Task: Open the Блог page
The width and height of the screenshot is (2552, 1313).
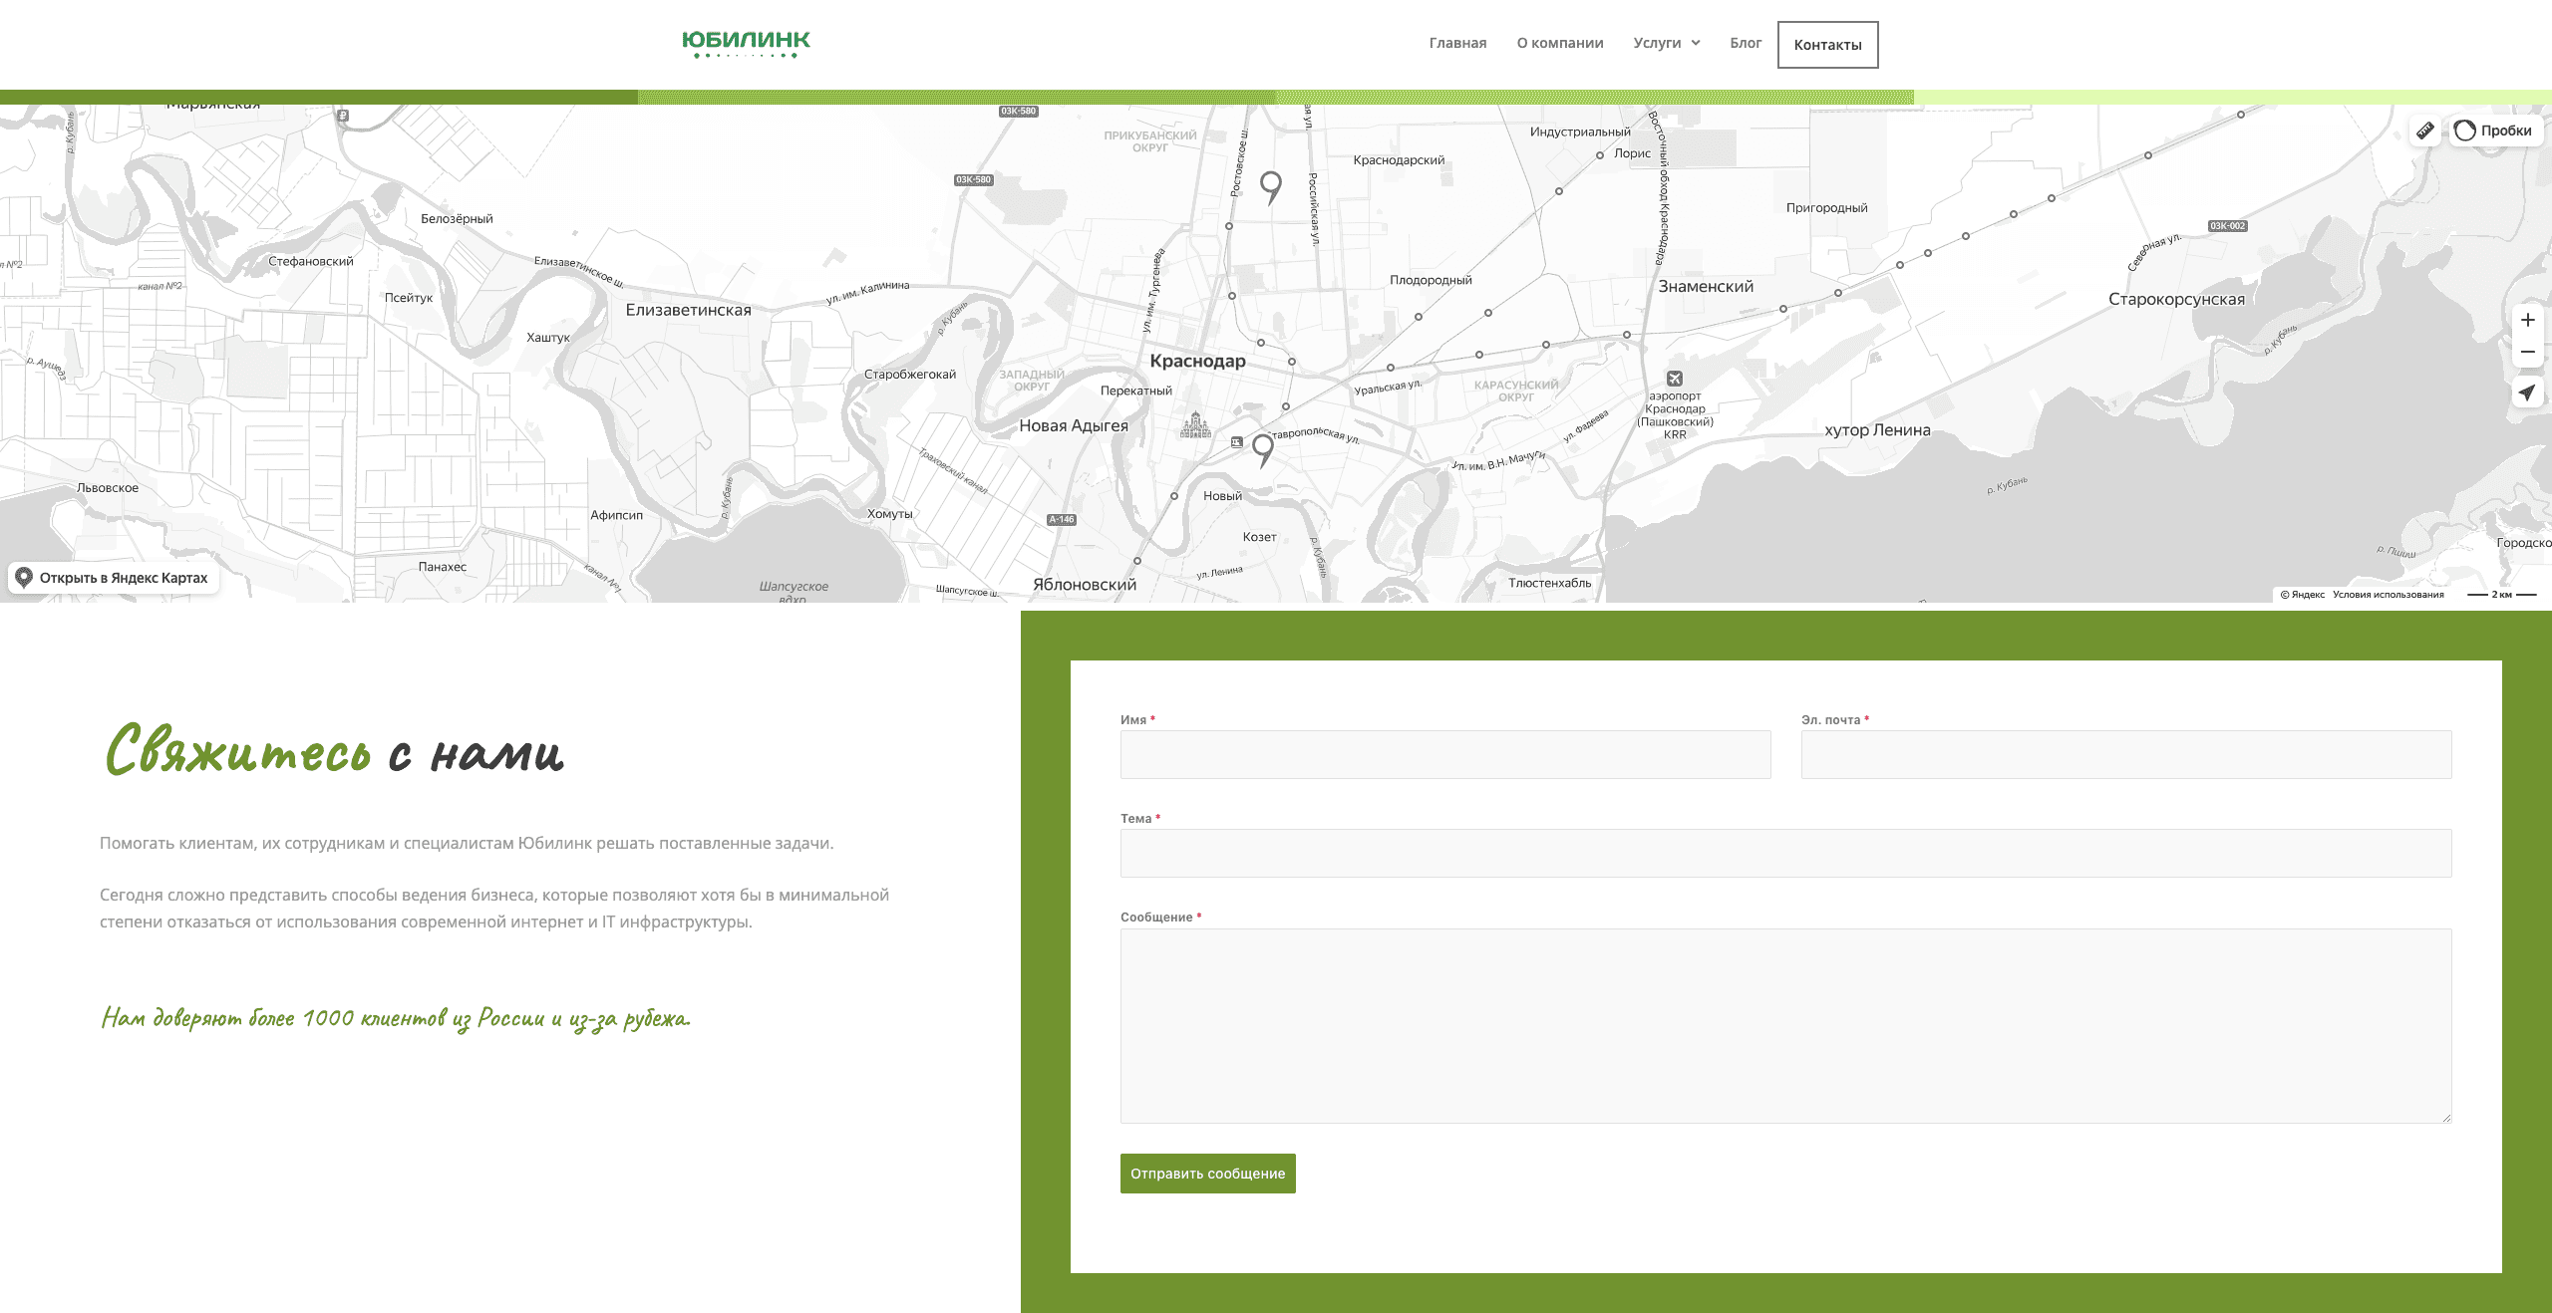Action: pos(1746,43)
